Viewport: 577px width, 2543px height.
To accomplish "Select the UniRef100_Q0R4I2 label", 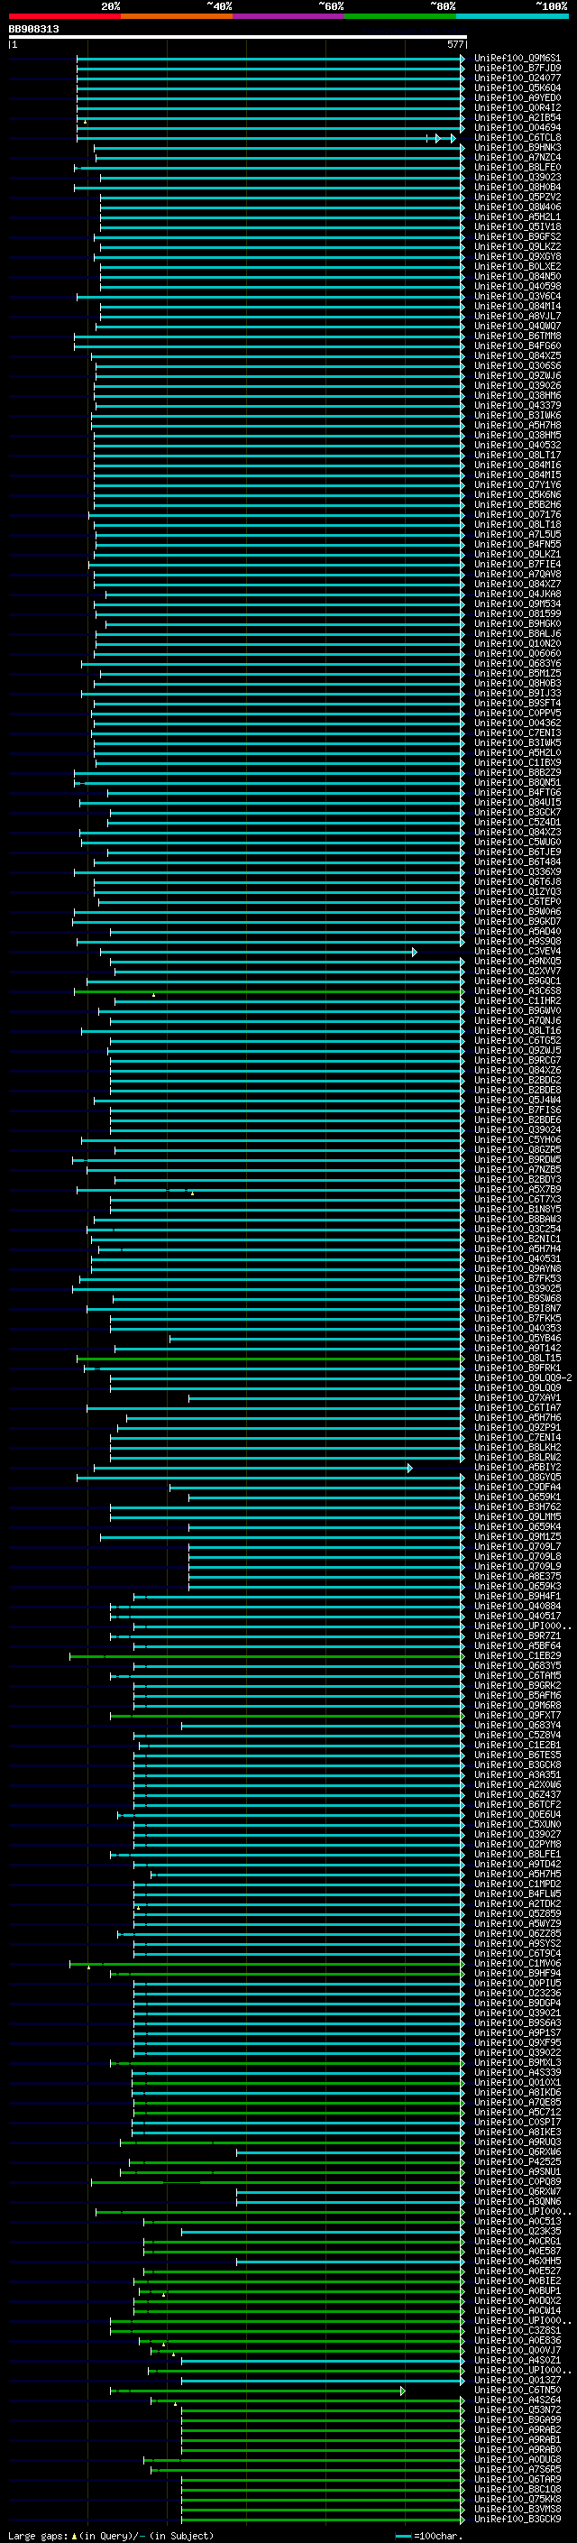I will [517, 107].
